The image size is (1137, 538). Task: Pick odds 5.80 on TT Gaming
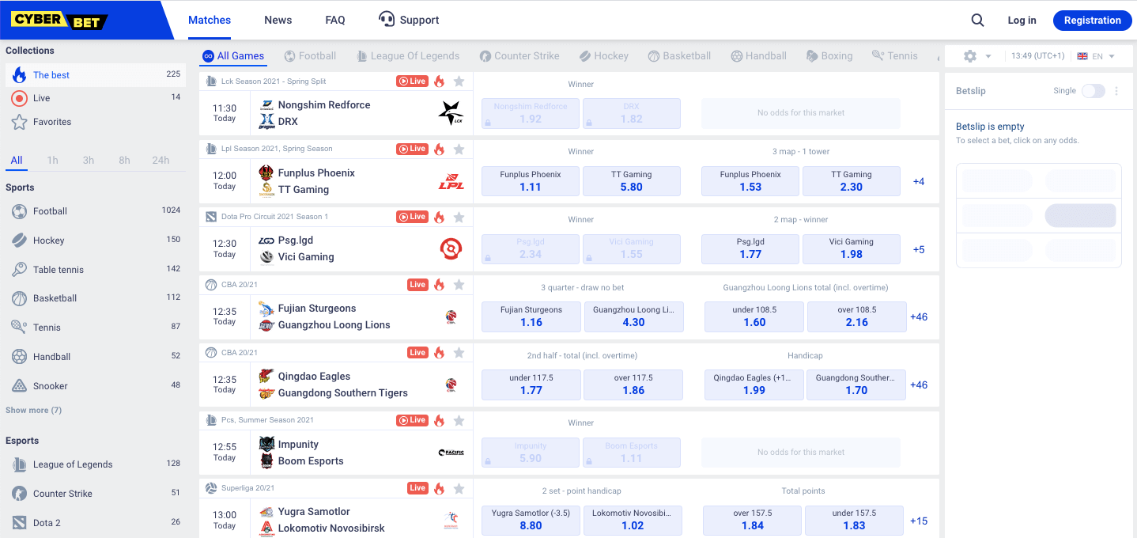632,180
